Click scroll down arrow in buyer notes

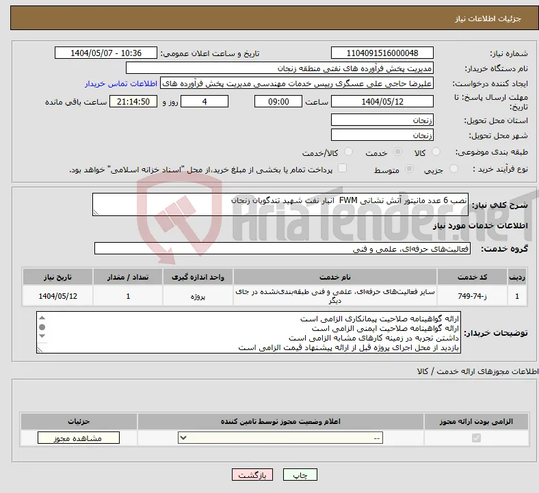click(42, 336)
